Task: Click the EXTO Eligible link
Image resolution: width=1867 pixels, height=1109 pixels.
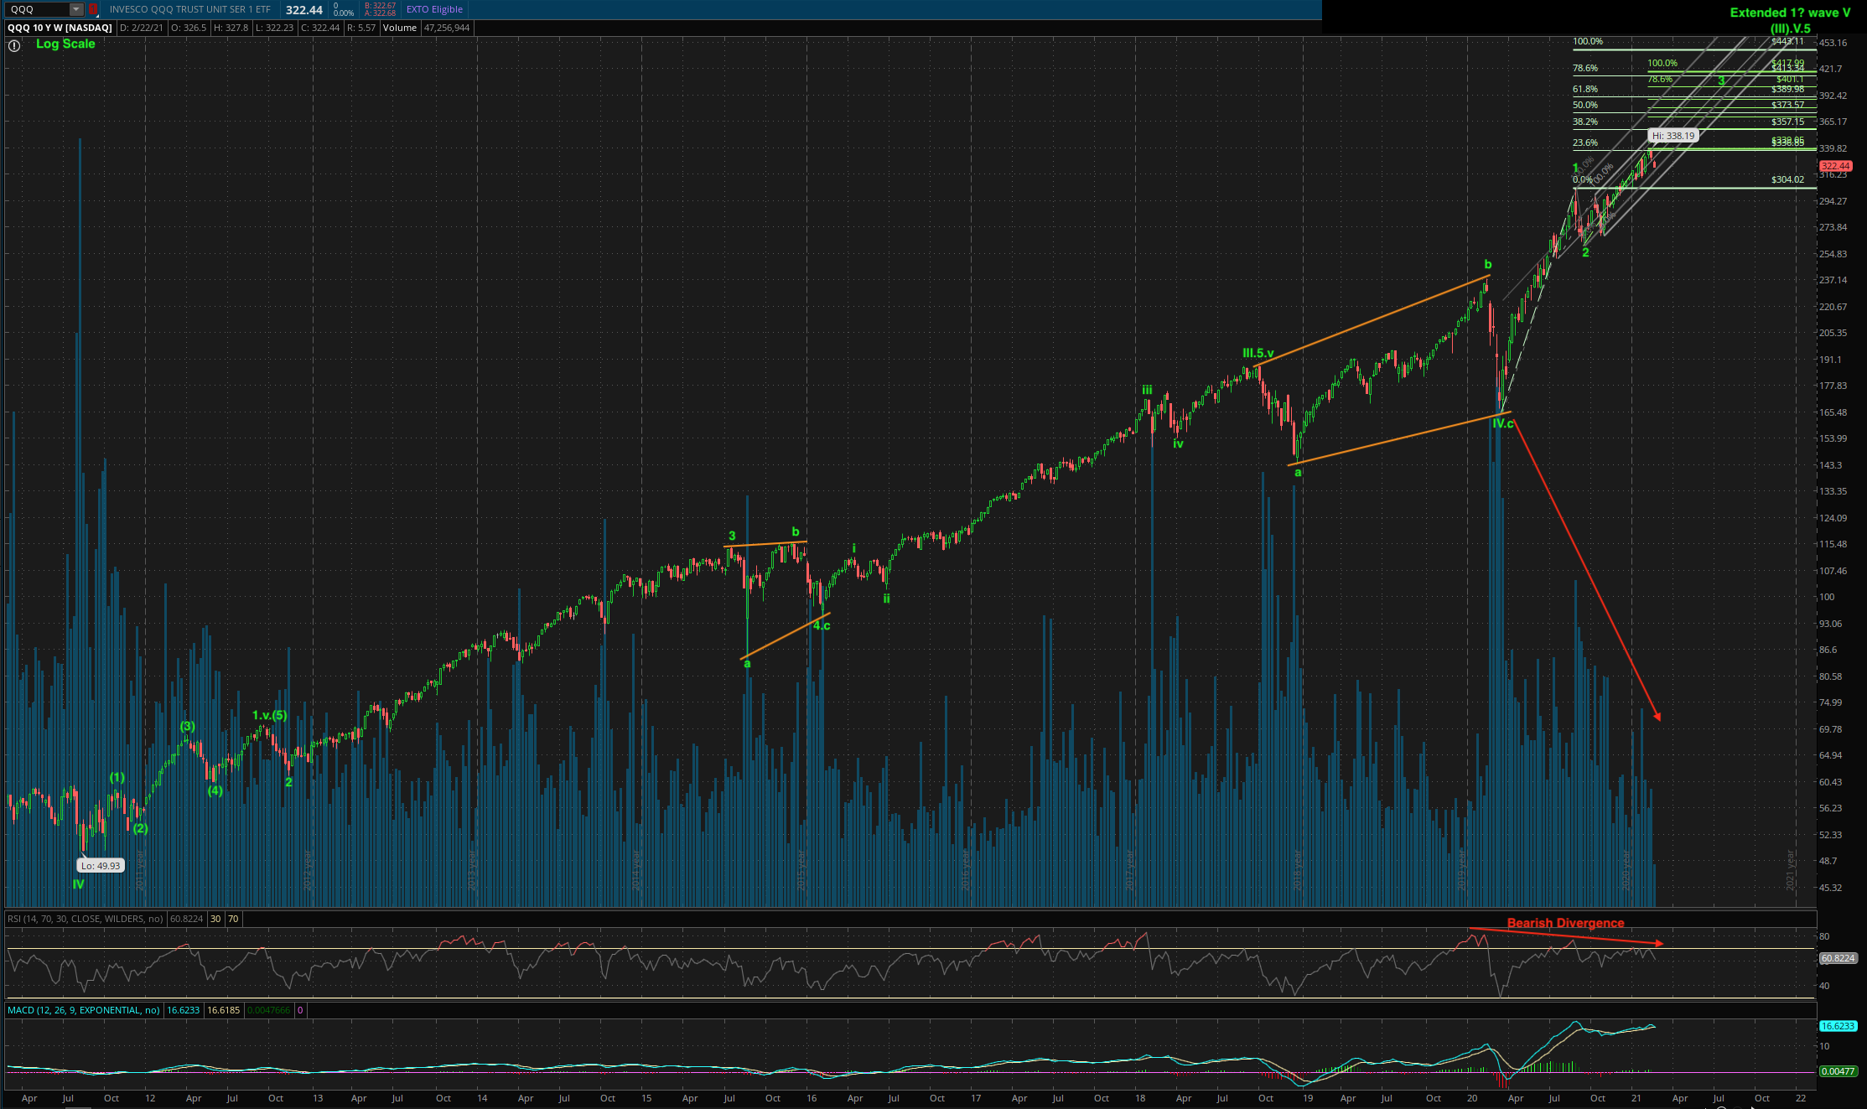Action: [x=434, y=10]
